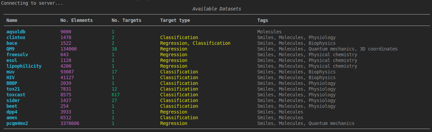
Task: Click the element count 643 for freesolv
Action: [x=64, y=55]
